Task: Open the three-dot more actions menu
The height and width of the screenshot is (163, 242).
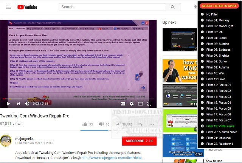Action: coord(152,124)
